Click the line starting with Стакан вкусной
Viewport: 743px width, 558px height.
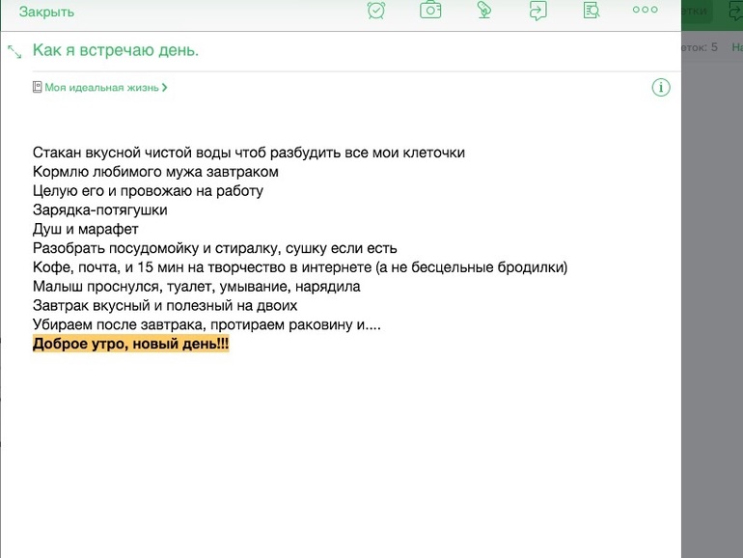point(248,153)
